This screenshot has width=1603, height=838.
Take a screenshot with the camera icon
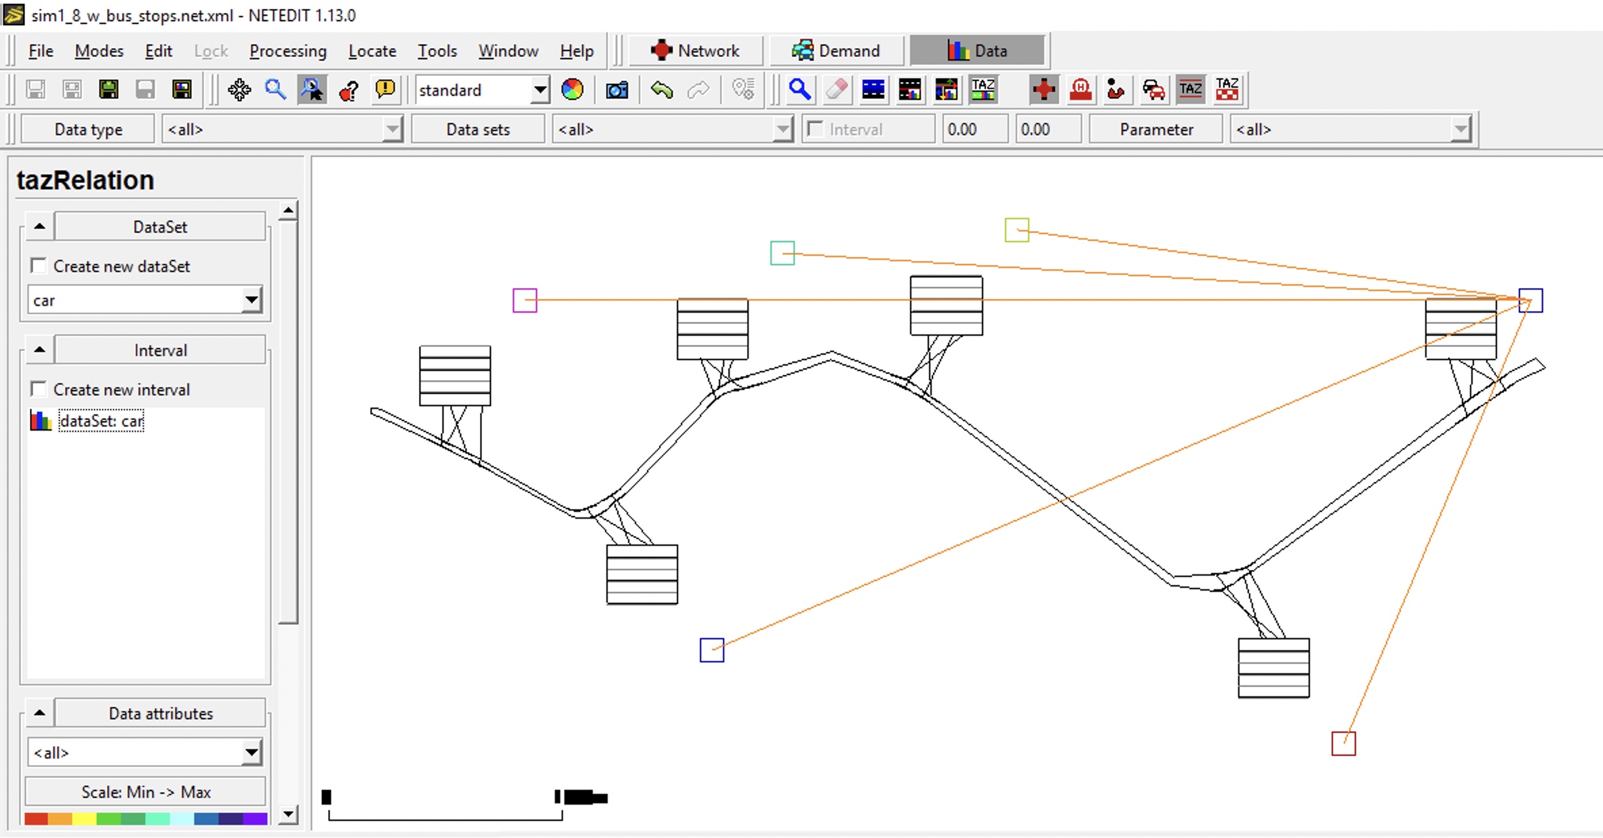[616, 89]
